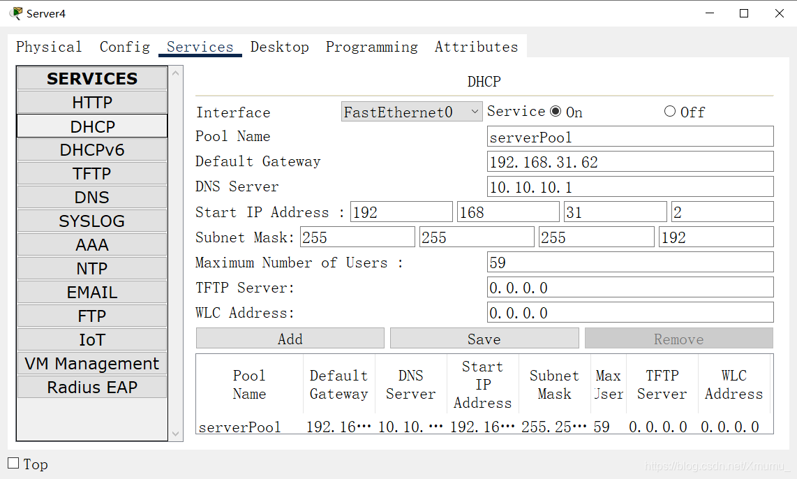This screenshot has width=797, height=479.
Task: Close the Server4 window
Action: pyautogui.click(x=780, y=13)
